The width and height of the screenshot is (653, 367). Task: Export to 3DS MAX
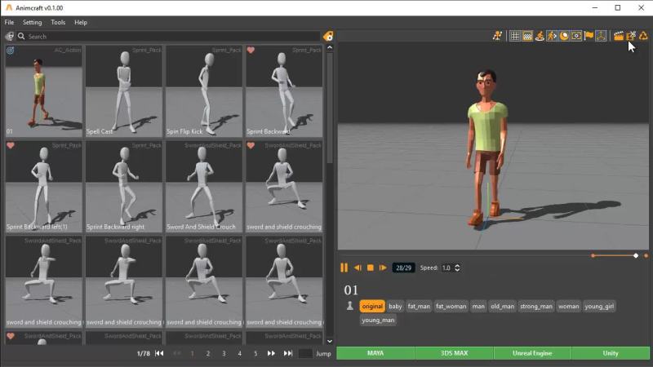[454, 353]
